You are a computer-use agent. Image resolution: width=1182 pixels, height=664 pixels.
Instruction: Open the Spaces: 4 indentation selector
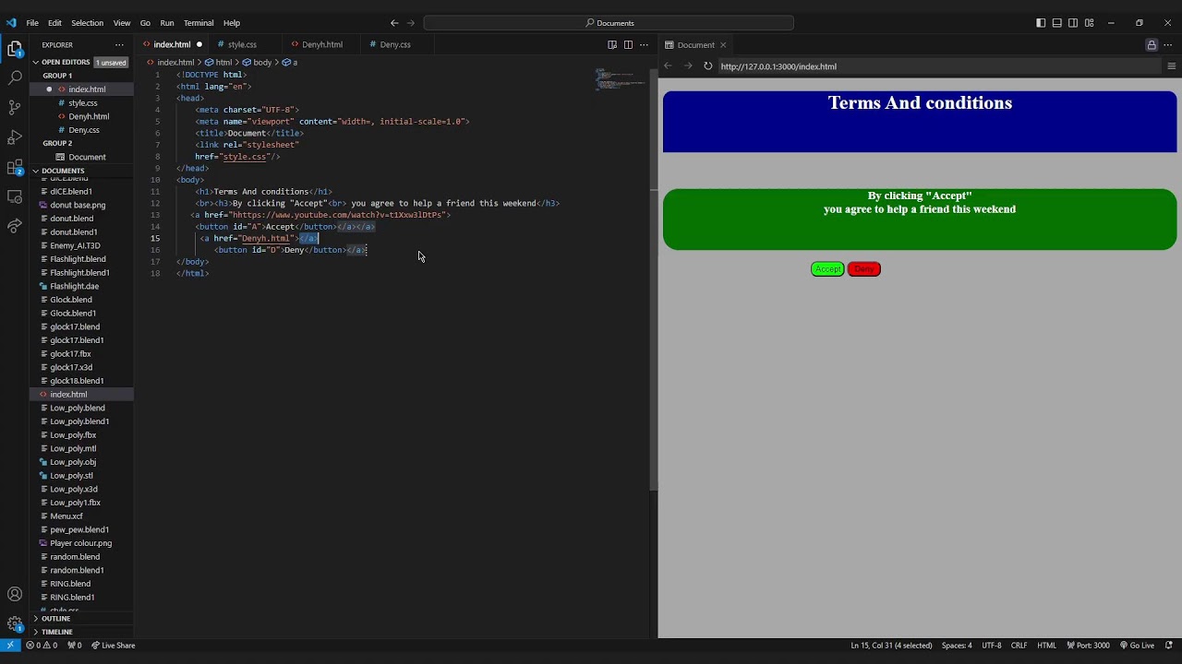coord(957,646)
